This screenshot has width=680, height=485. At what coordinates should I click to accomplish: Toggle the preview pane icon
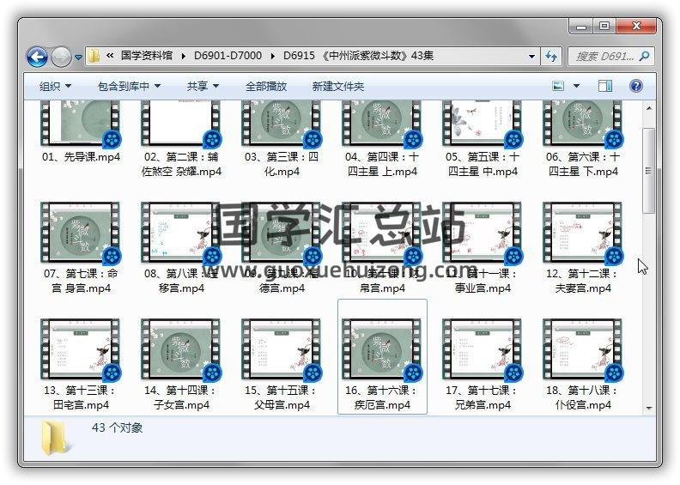click(605, 86)
